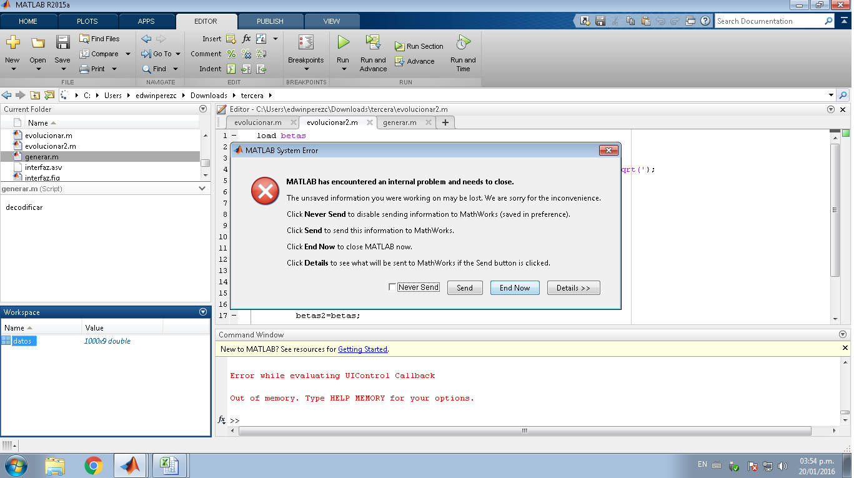Click the Name column header in Workspace
854x478 pixels.
pos(41,327)
